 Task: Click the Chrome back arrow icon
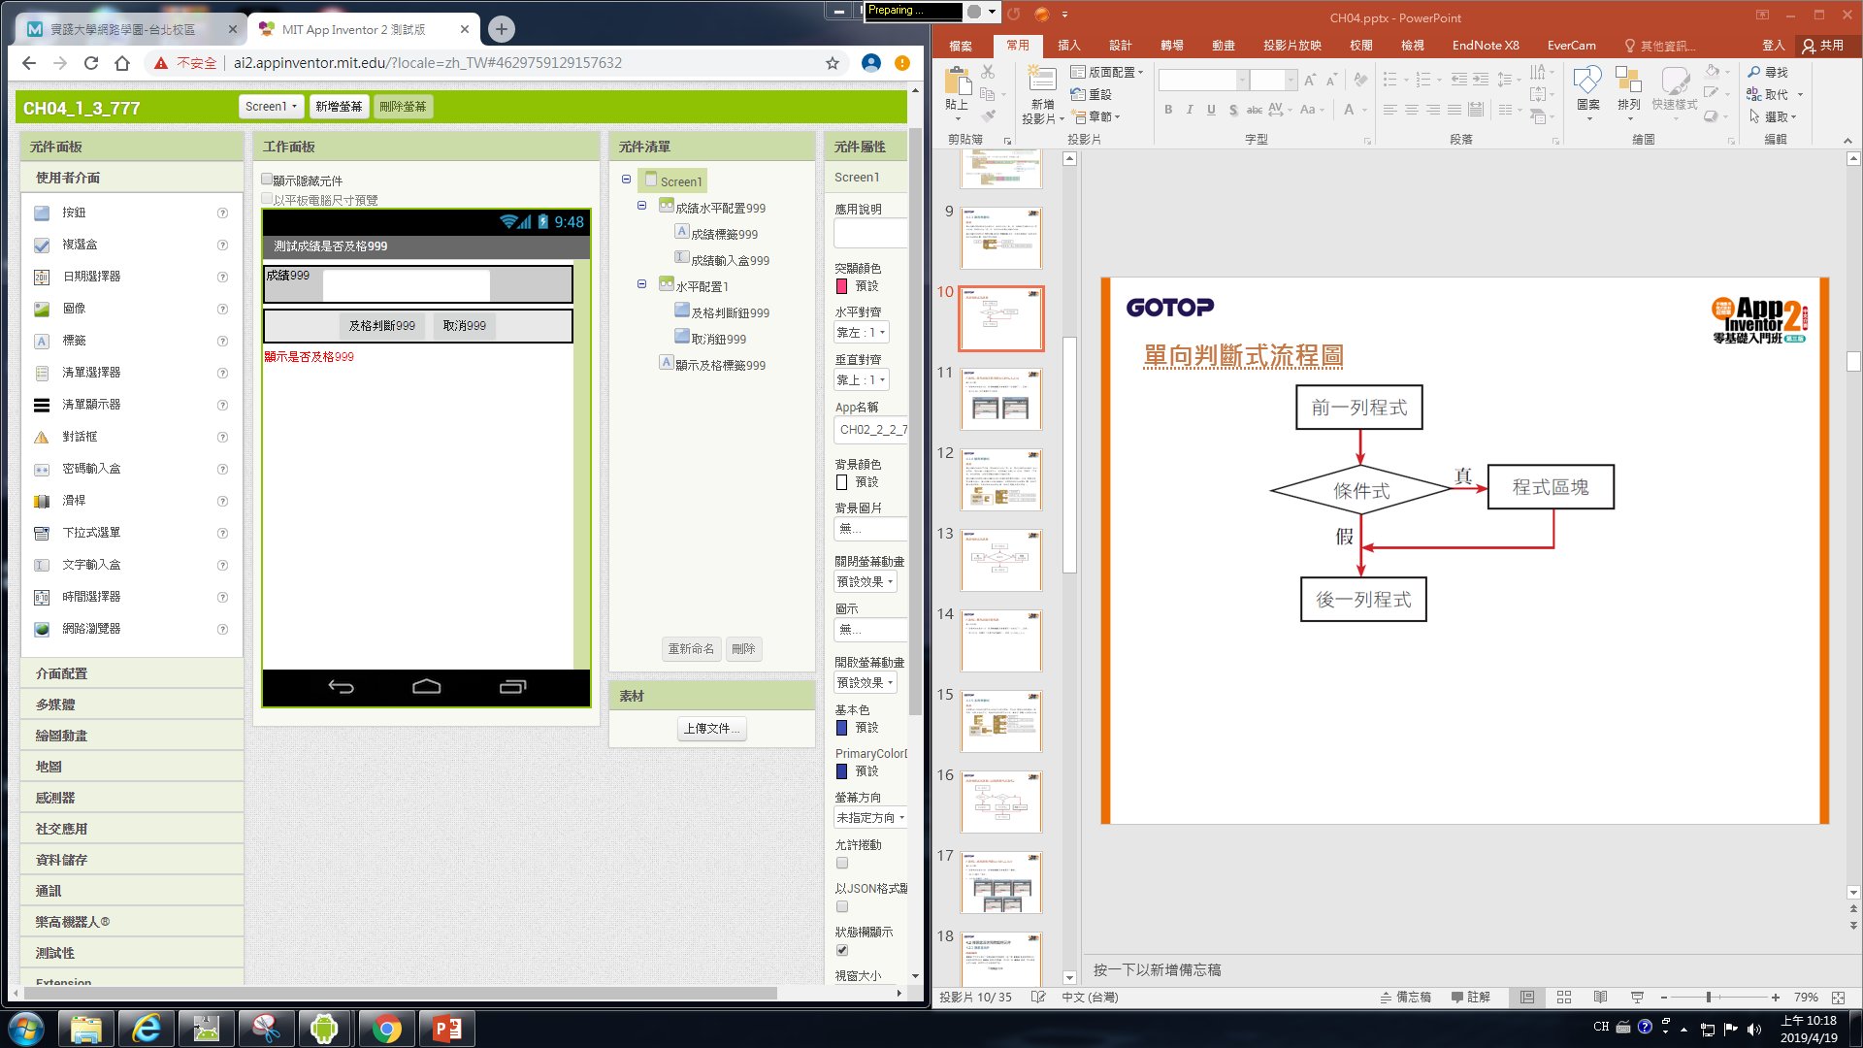point(29,63)
